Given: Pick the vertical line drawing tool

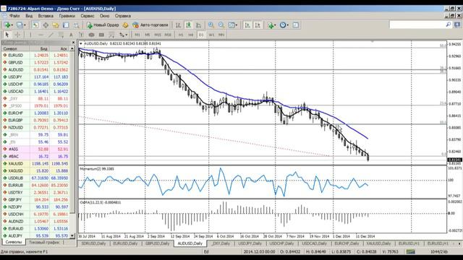Looking at the screenshot, I should [30, 35].
